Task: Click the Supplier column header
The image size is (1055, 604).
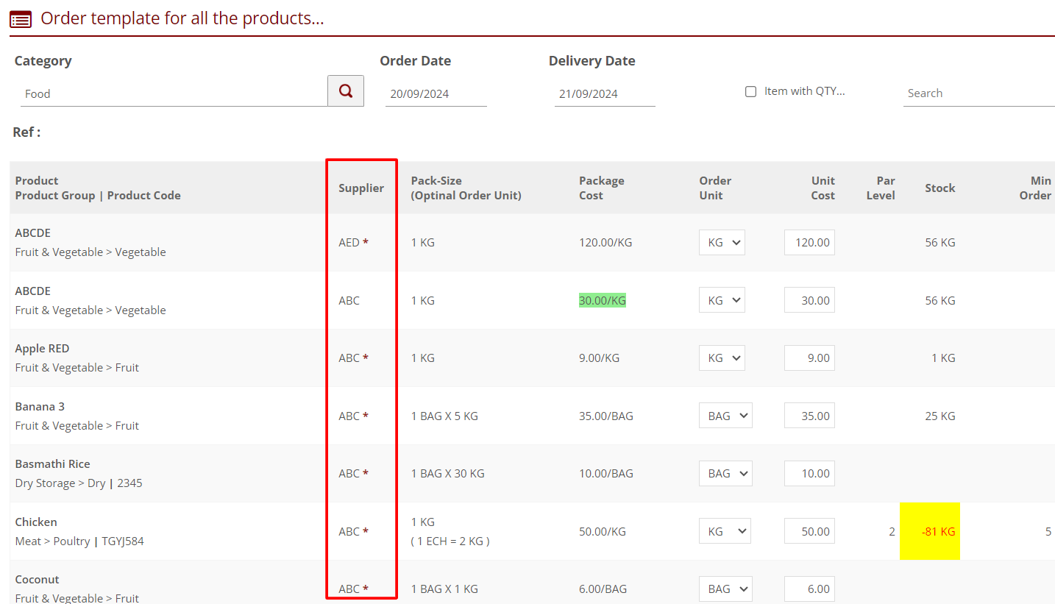Action: [x=361, y=188]
